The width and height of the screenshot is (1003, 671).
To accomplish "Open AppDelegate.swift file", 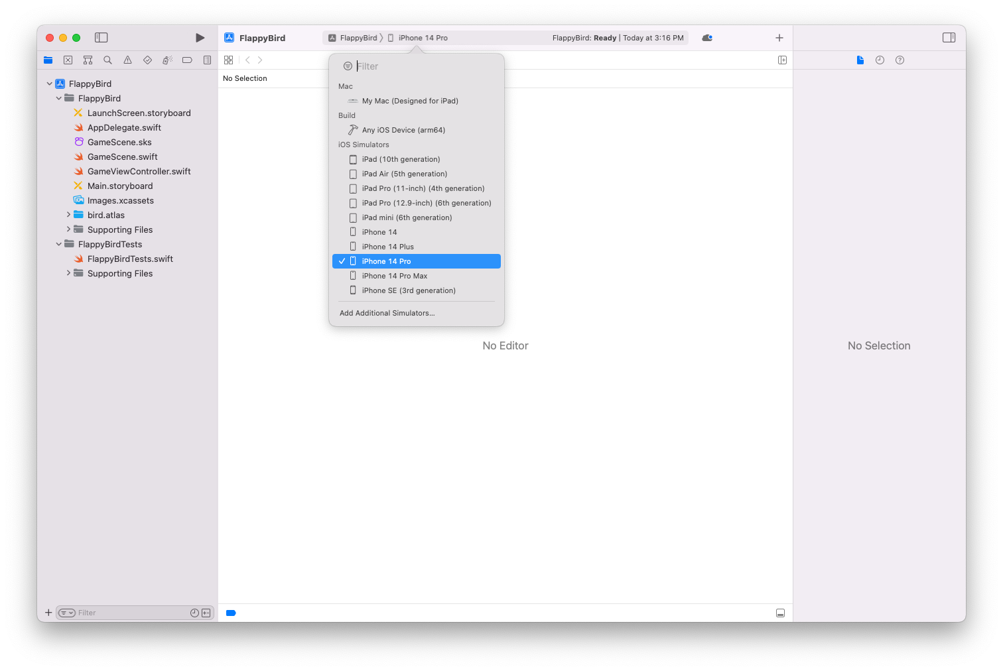I will point(117,127).
